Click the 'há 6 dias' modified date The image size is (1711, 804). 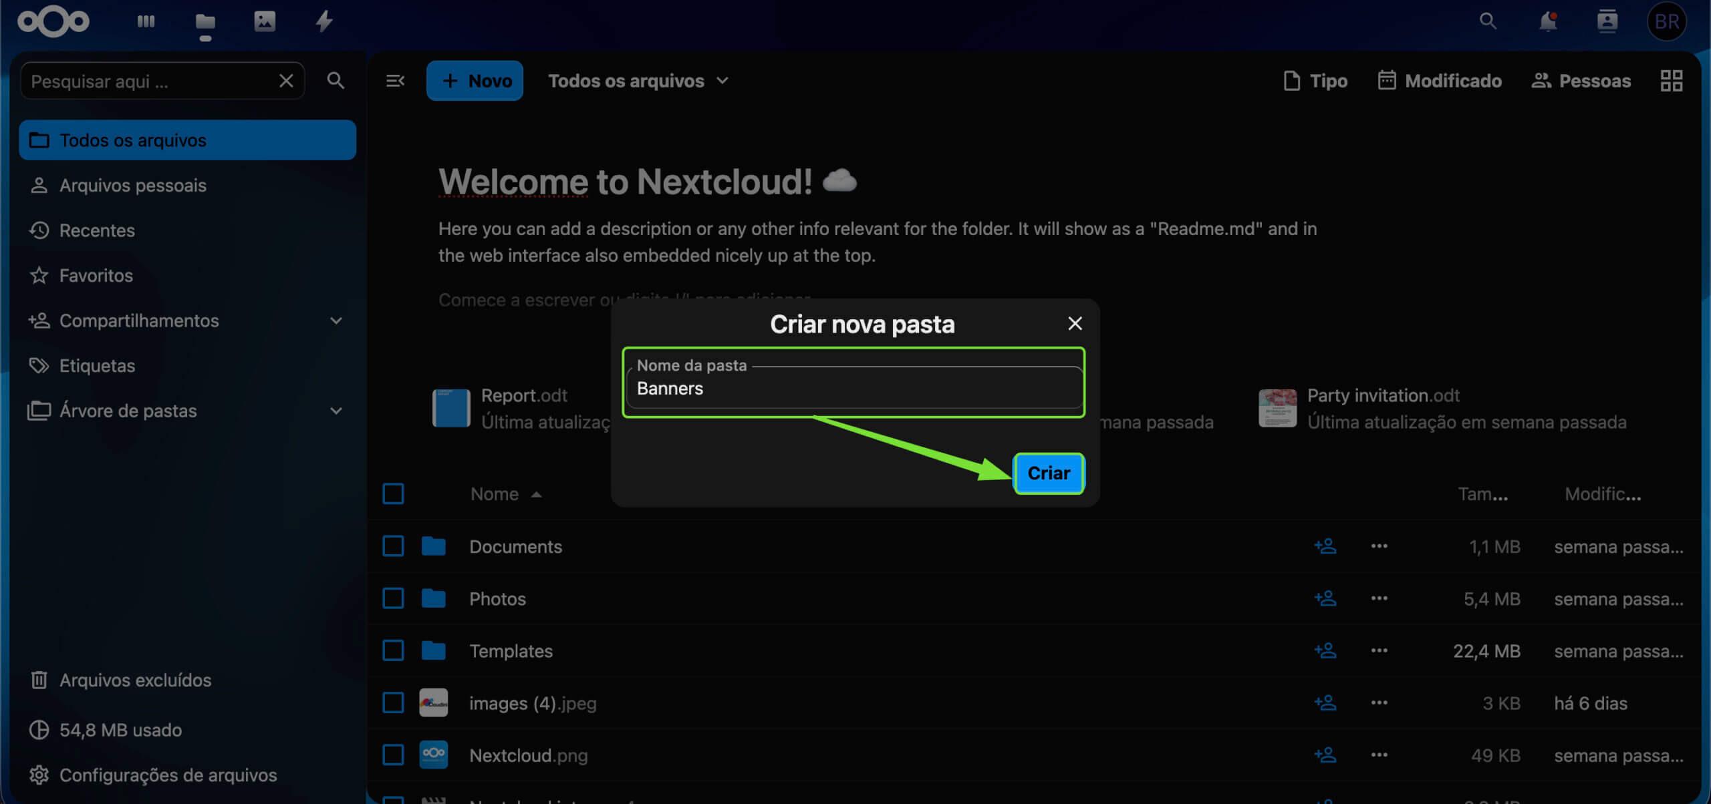click(1590, 703)
